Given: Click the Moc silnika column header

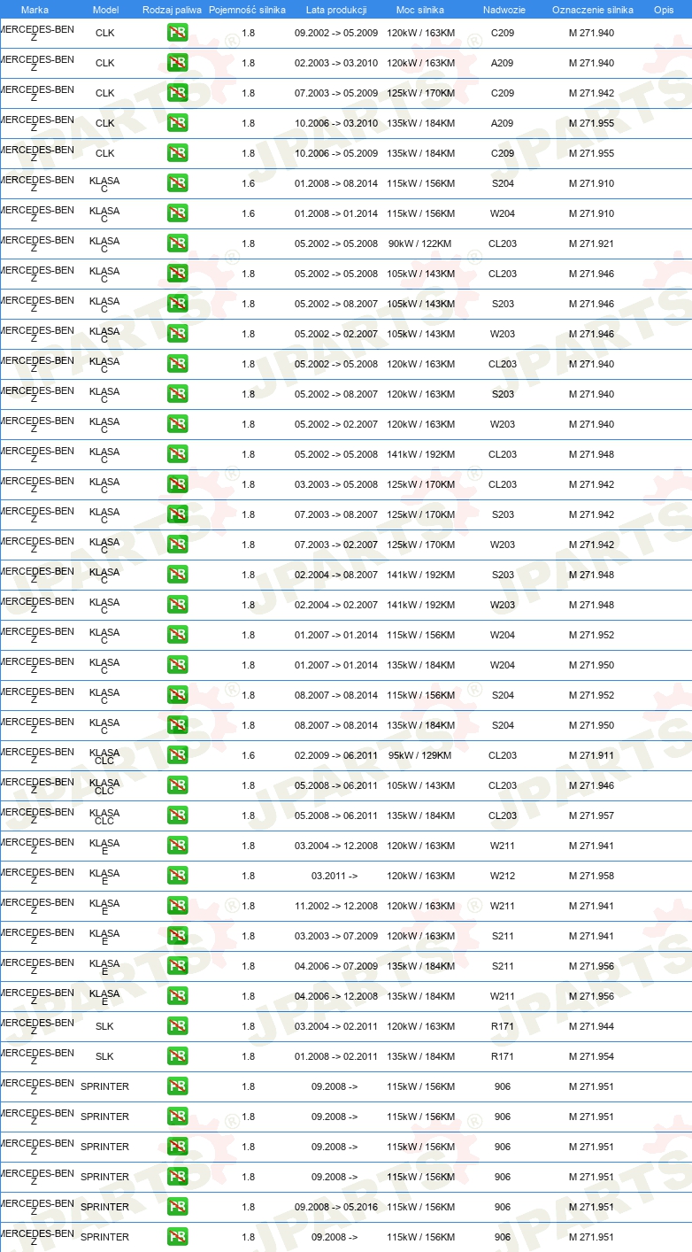Looking at the screenshot, I should click(x=420, y=10).
